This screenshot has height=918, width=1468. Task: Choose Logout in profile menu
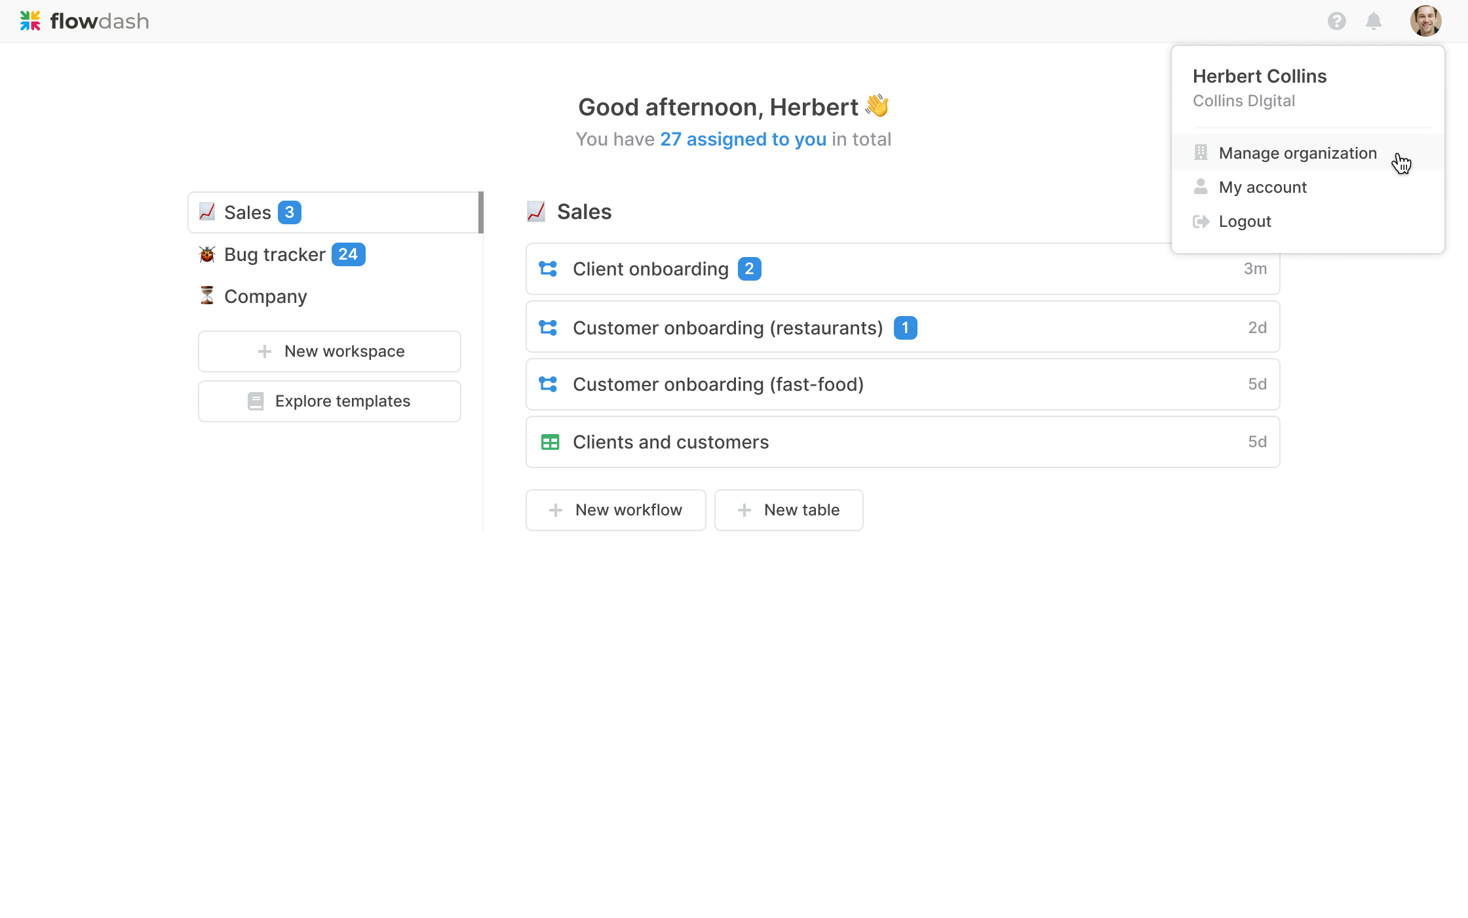tap(1245, 222)
